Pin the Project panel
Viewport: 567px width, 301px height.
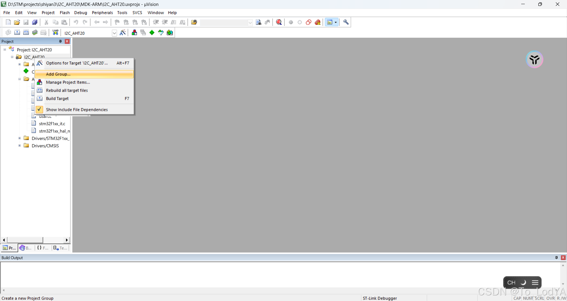61,41
